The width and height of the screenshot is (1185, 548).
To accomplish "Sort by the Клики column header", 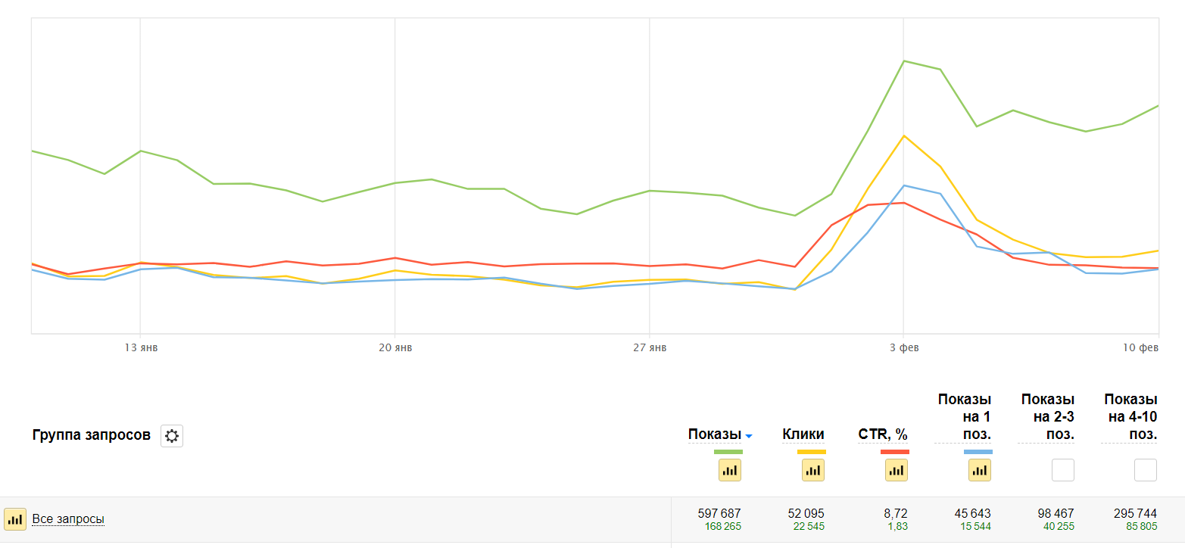I will tap(803, 434).
